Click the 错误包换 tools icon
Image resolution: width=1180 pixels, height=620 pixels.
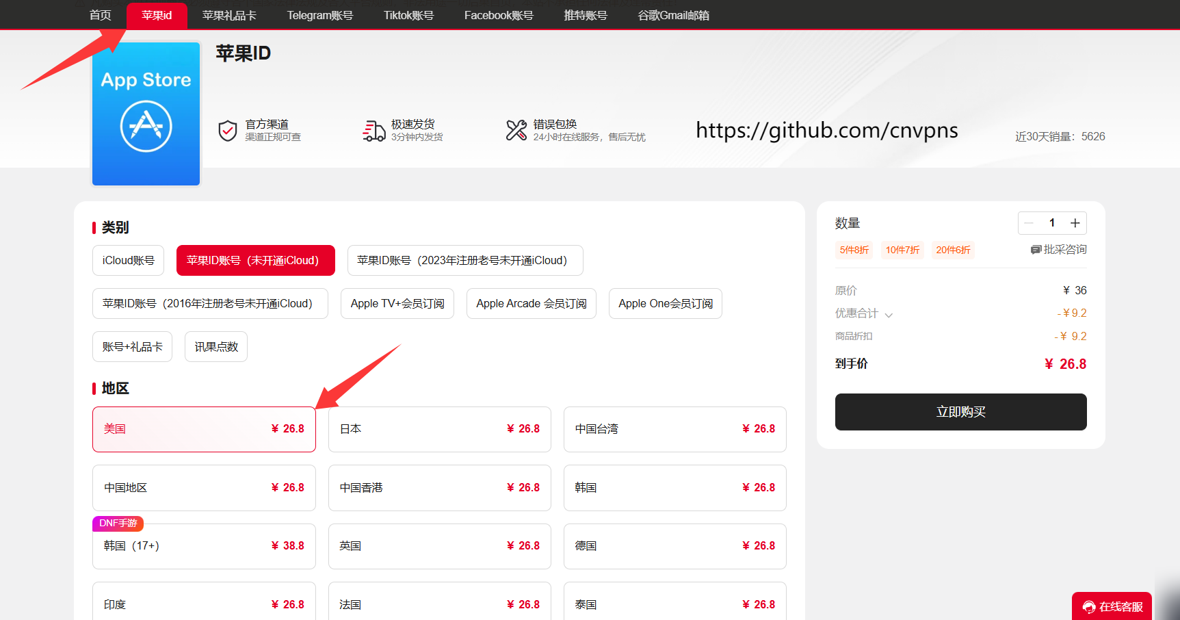pyautogui.click(x=516, y=130)
